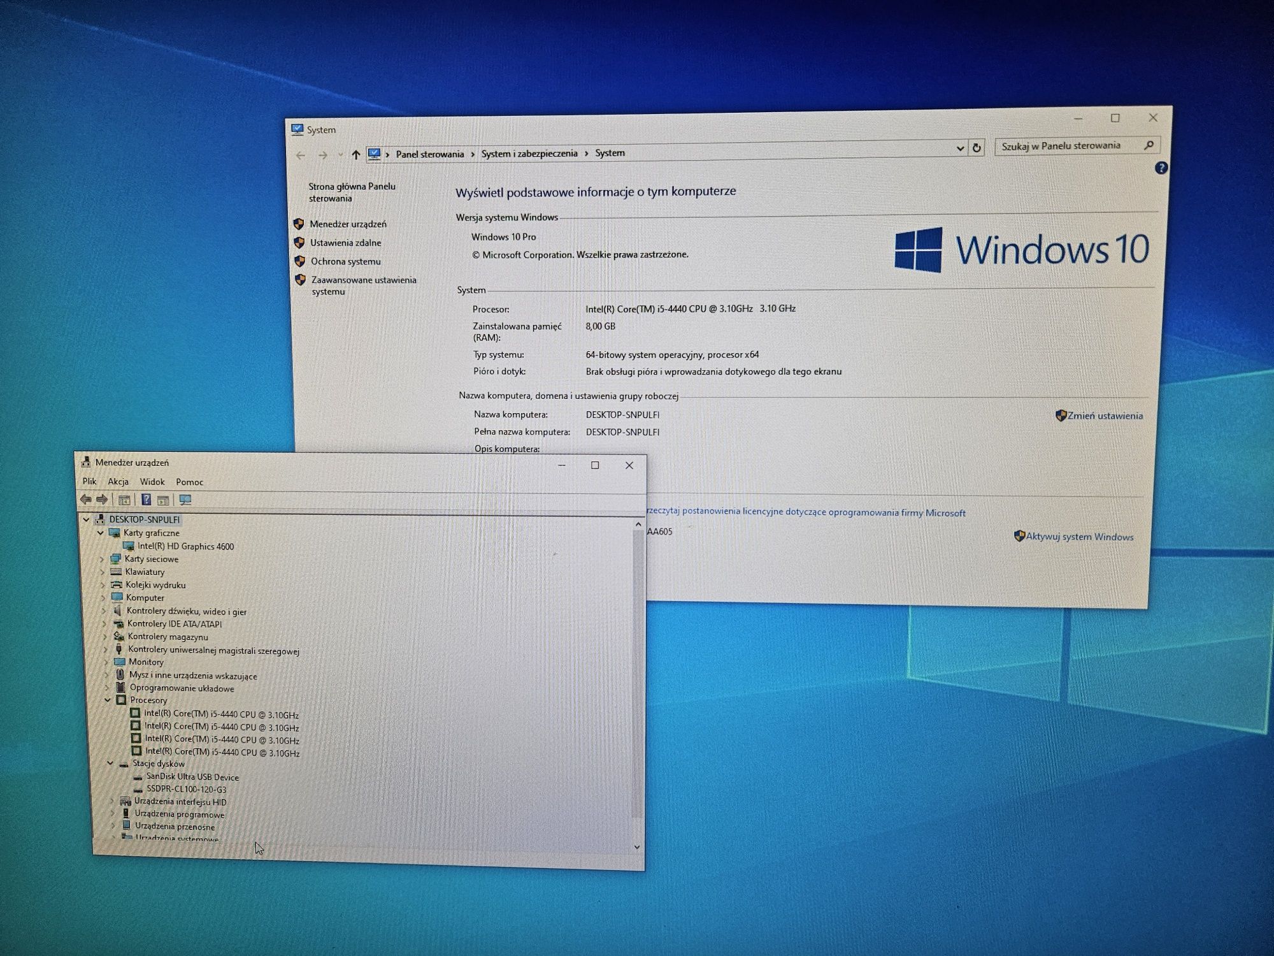Screen dimensions: 1274x956
Task: Click the computer icon next to DESKTOP-SNPULFI
Action: [x=99, y=519]
